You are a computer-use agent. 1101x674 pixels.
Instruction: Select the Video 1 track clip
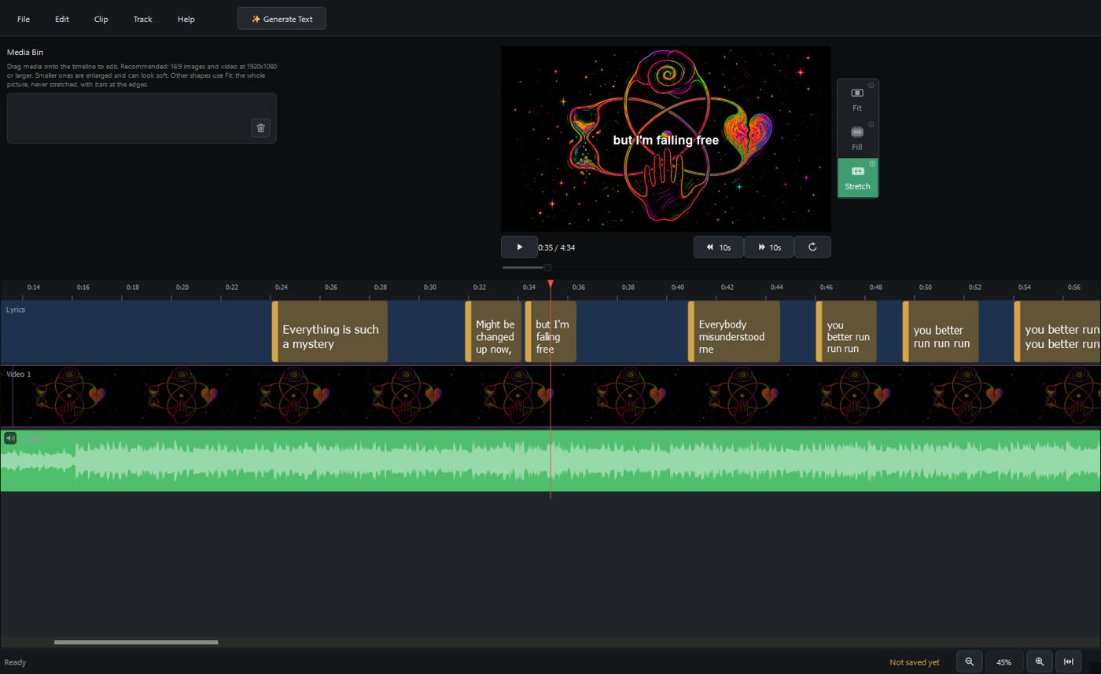point(550,397)
